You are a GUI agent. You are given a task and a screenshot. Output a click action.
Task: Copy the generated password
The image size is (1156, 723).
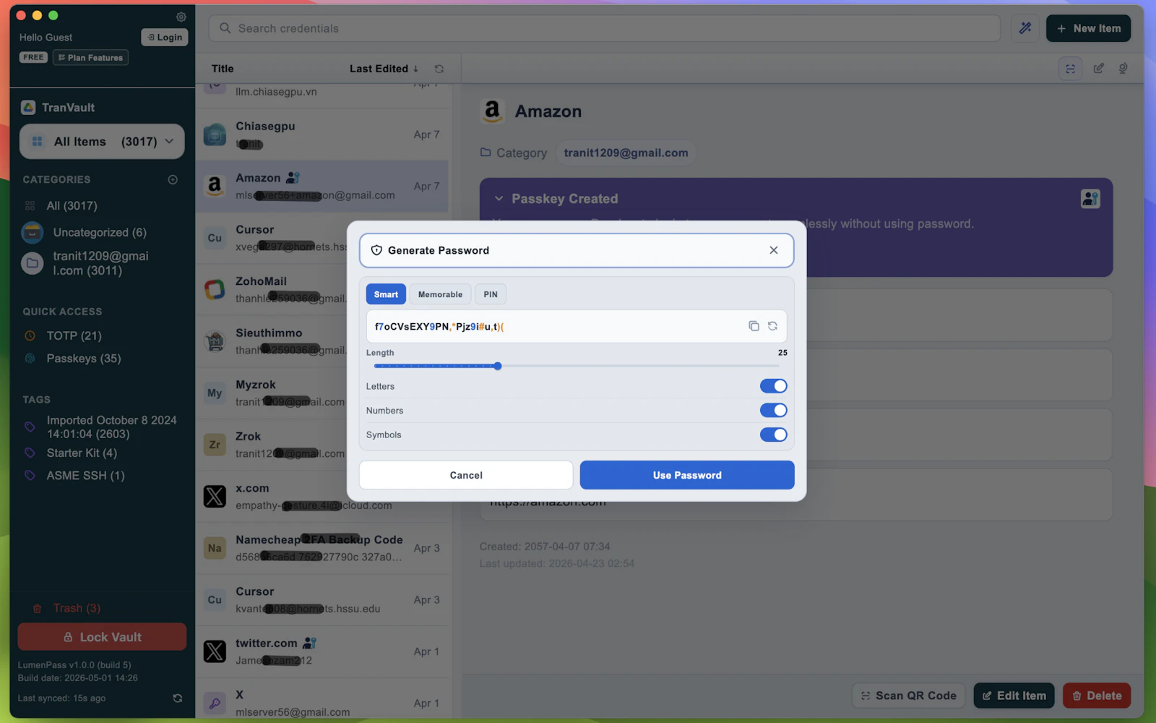pyautogui.click(x=754, y=326)
